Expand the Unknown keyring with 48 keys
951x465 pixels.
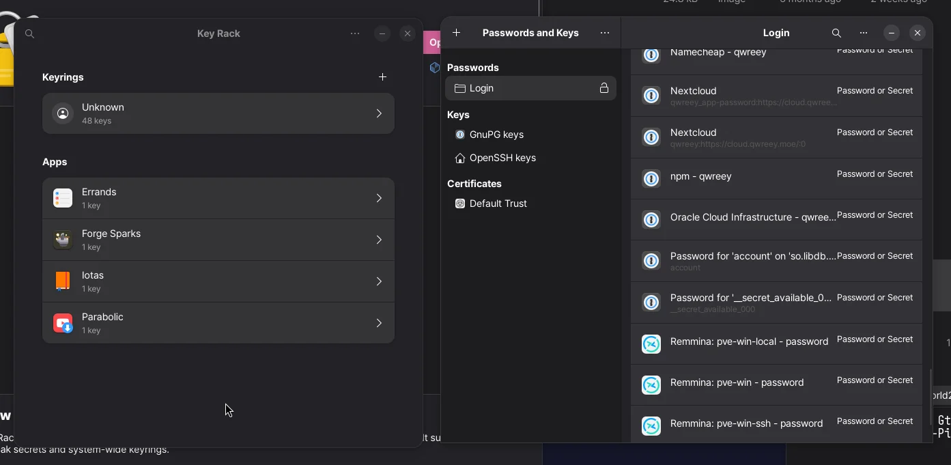pos(218,113)
